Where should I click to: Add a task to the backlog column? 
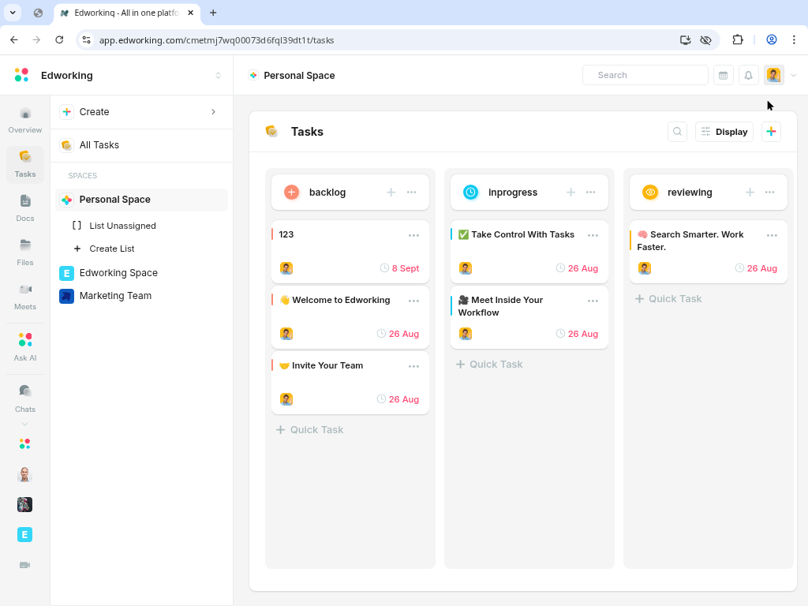391,193
